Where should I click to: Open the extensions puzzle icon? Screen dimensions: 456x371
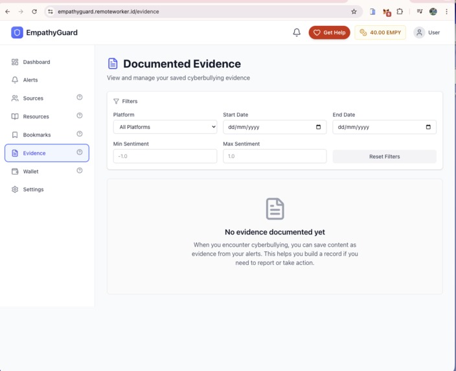coord(400,12)
